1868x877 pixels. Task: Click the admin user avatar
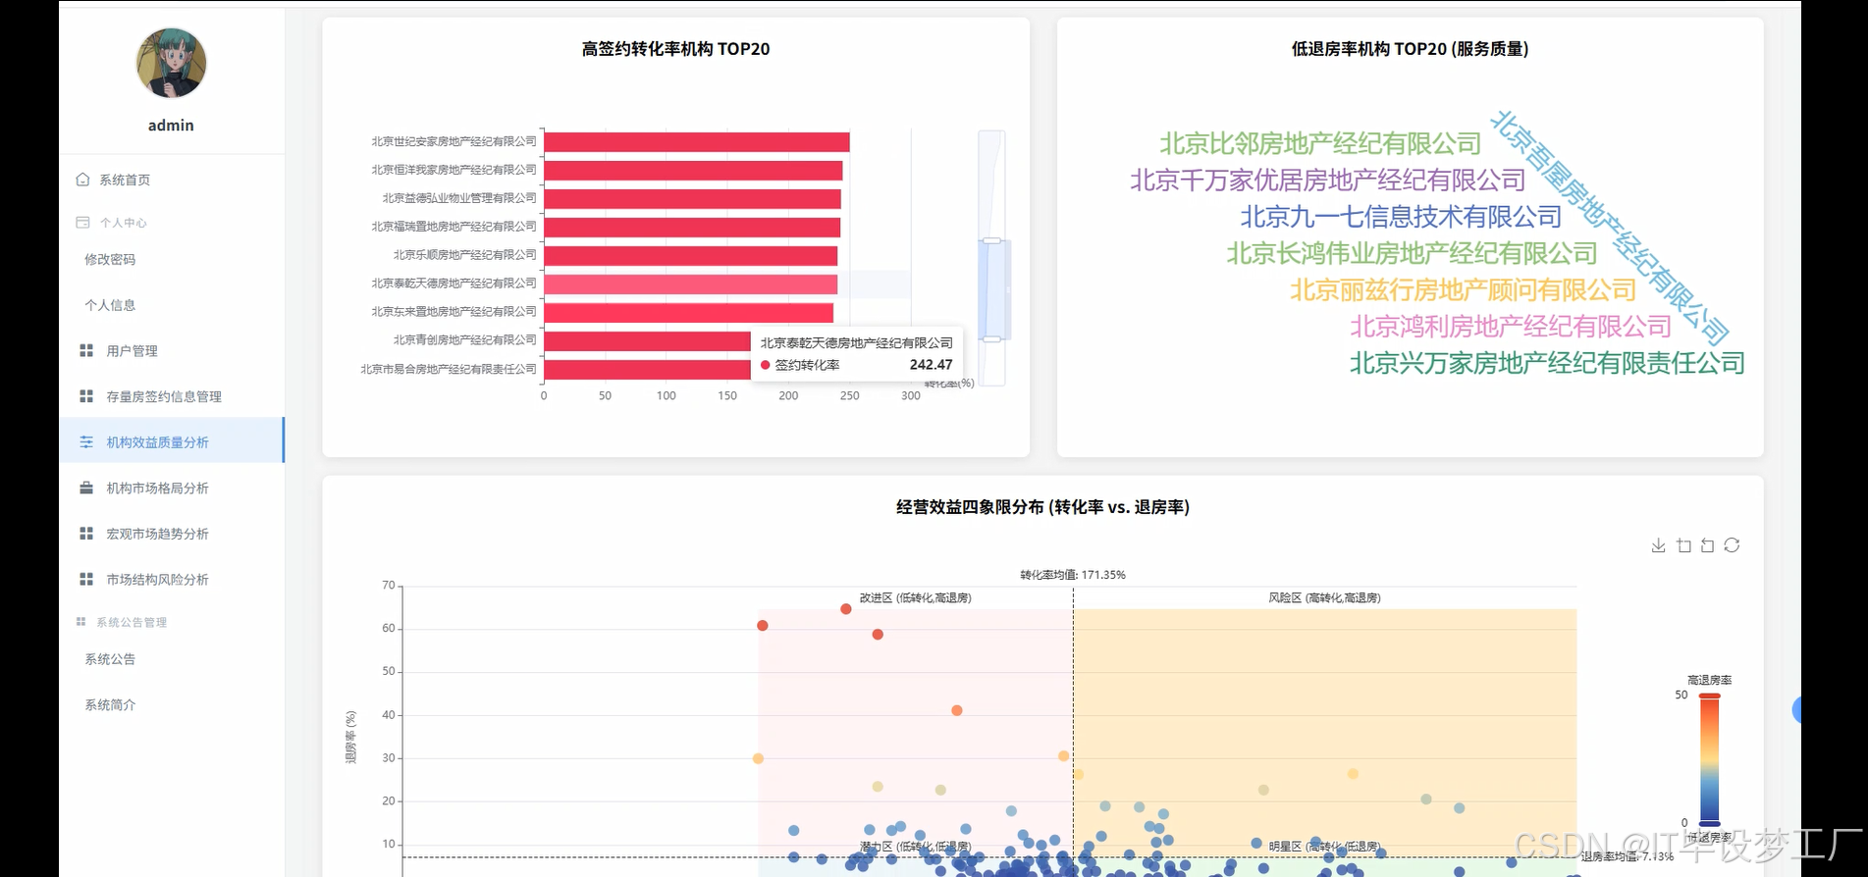(171, 63)
